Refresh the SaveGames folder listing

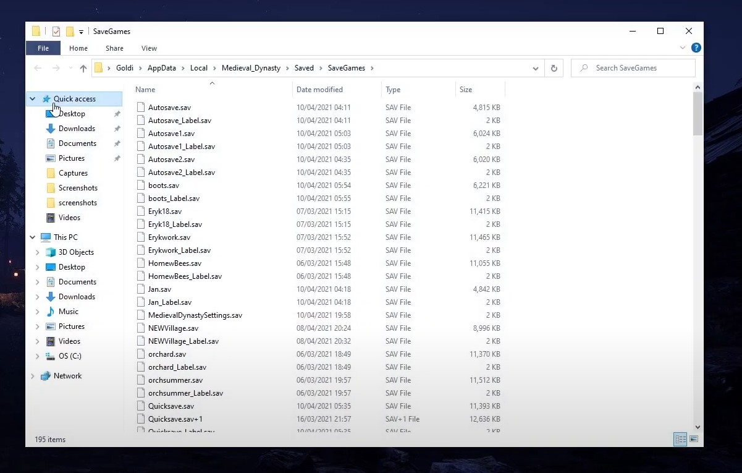point(554,68)
